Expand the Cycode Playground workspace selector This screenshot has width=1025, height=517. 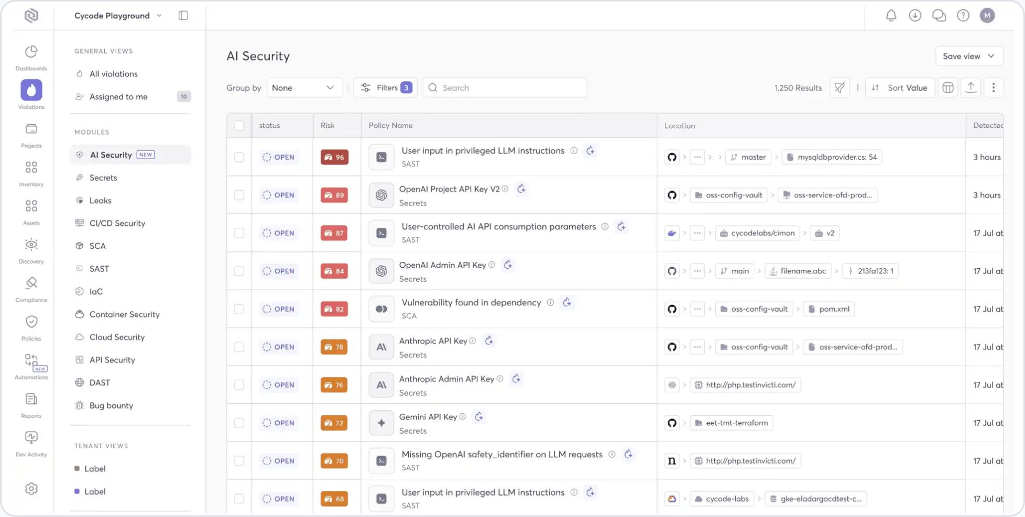click(x=118, y=16)
